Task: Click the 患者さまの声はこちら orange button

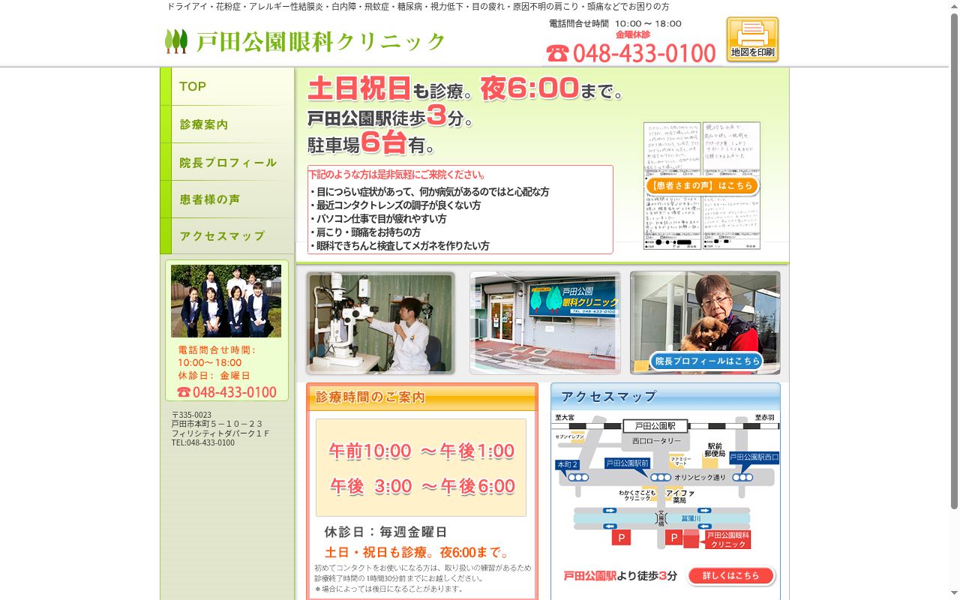Action: pos(702,186)
